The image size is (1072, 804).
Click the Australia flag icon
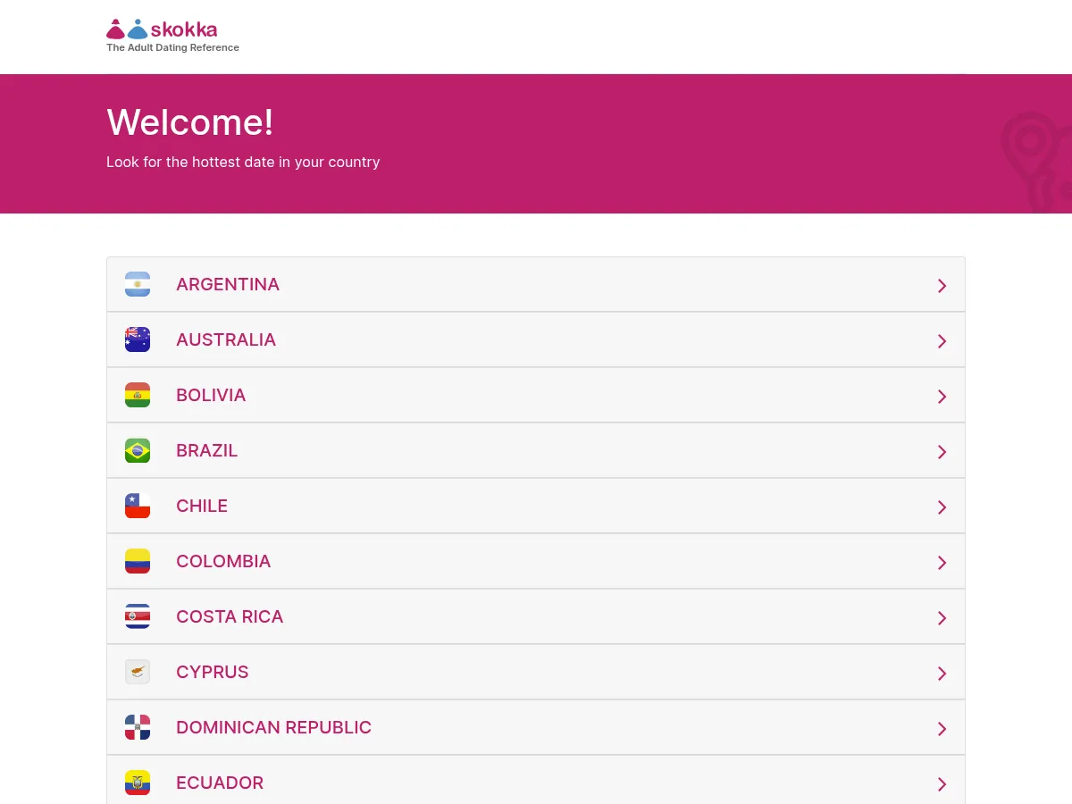tap(138, 339)
